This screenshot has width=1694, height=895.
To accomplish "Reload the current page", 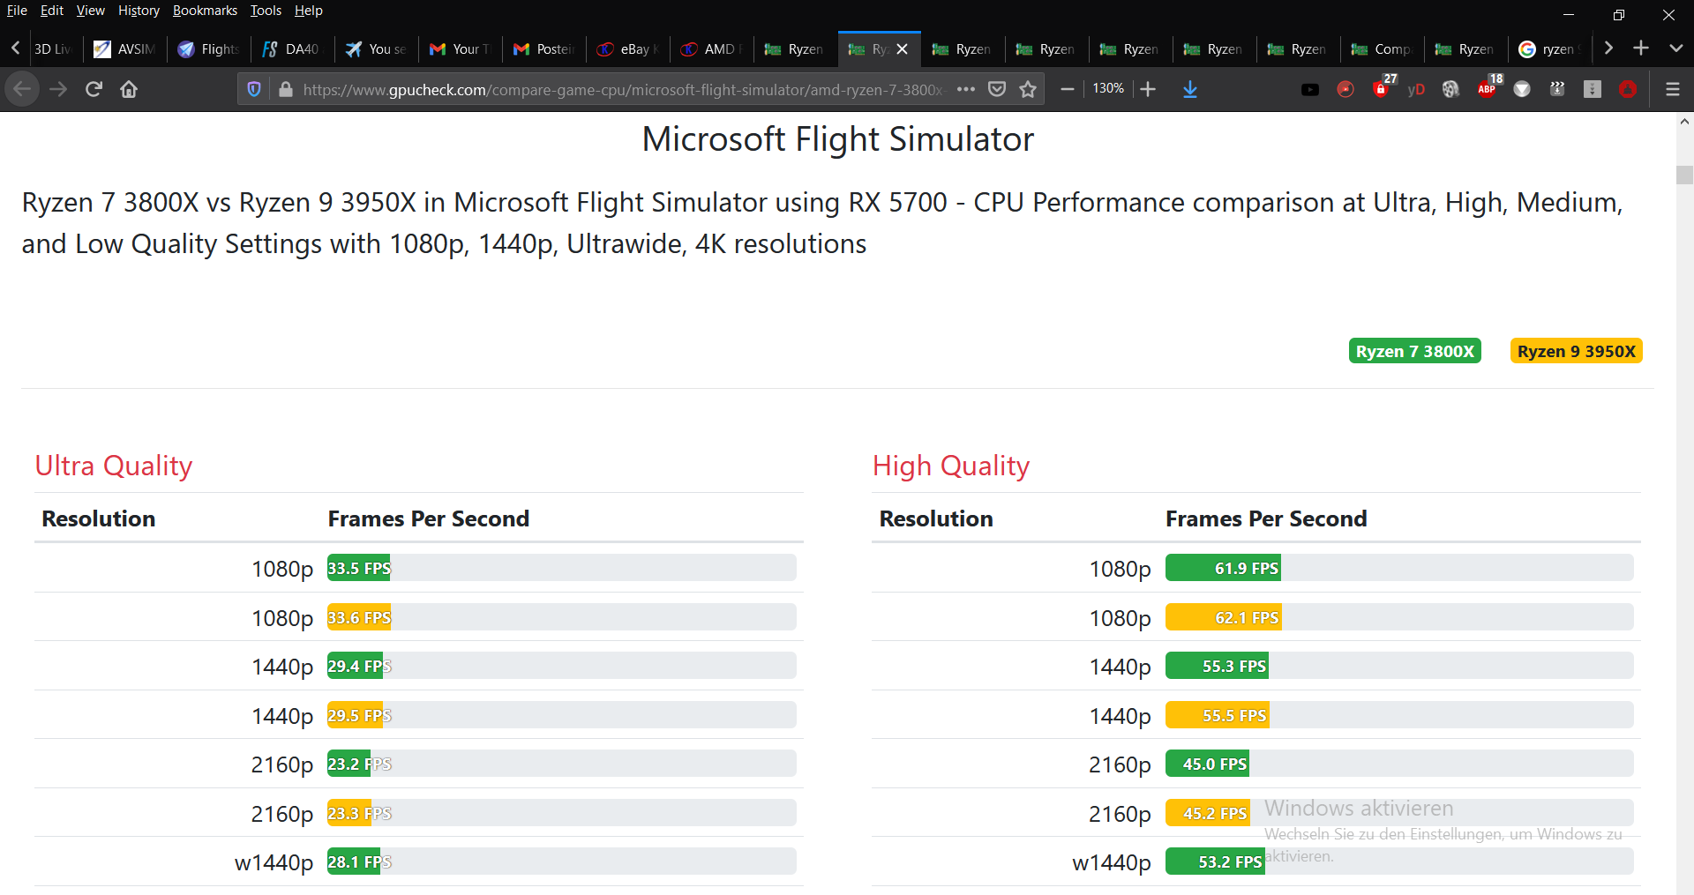I will 94,89.
